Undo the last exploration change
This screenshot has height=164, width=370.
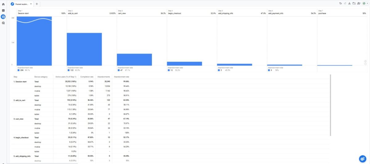pyautogui.click(x=340, y=3)
